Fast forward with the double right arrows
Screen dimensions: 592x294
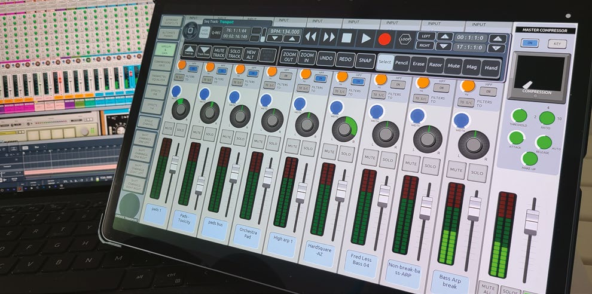(329, 37)
